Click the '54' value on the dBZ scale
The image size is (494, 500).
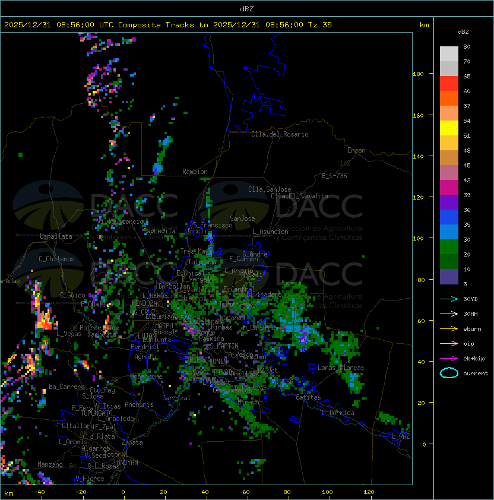coord(467,121)
